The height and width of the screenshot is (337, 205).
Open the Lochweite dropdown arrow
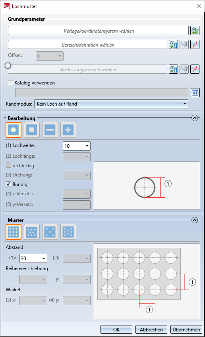87,146
